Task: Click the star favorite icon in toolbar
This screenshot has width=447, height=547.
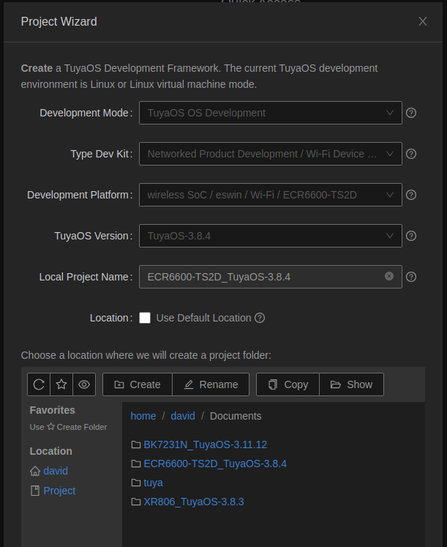Action: (61, 384)
